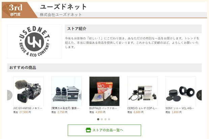Open the JVC GY-HM700 camera thumbnail
The width and height of the screenshot is (209, 139).
[x=28, y=91]
